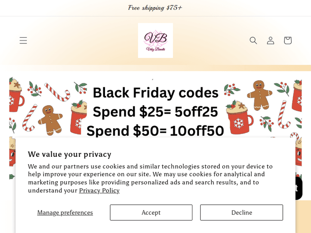
Task: Click the "Spend $50= 10off50" banner text
Action: coord(155,131)
